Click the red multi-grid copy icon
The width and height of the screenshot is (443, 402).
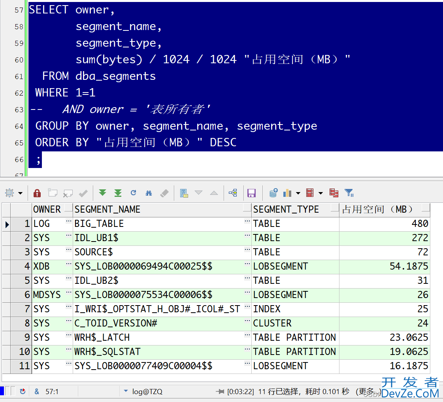[334, 193]
